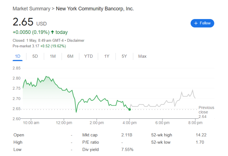Click the Mkt cap value 2.11B
This screenshot has height=156, width=228.
[127, 135]
